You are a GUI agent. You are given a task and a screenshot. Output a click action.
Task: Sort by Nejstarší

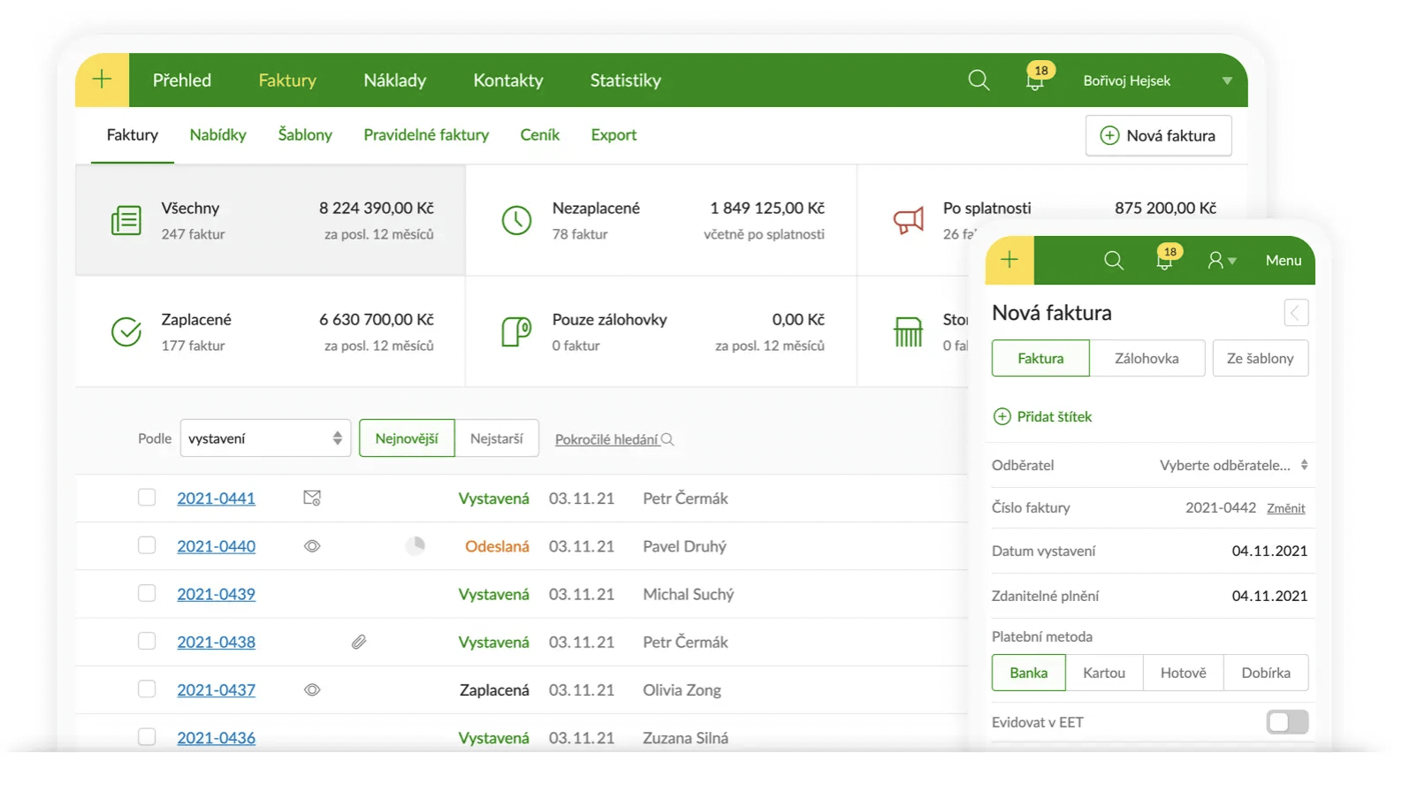coord(497,438)
